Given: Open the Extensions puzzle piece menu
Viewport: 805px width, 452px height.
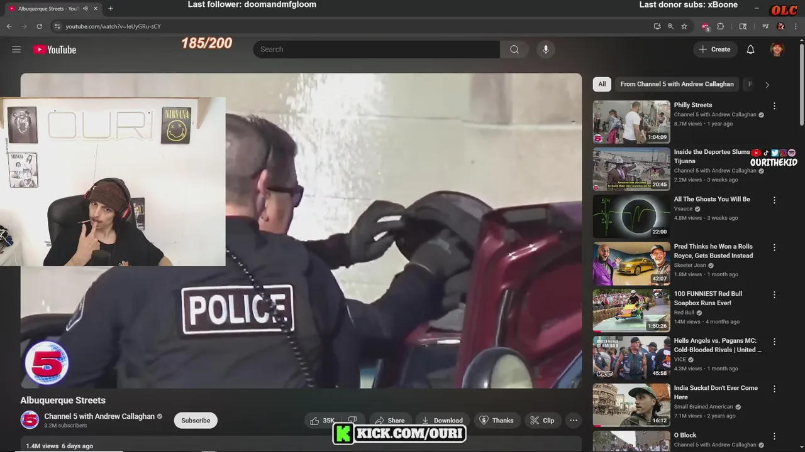Looking at the screenshot, I should click(721, 26).
